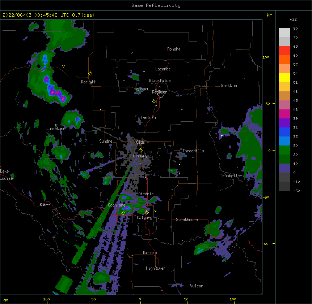Click the Vulcan city label
The width and height of the screenshot is (312, 304).
click(x=197, y=286)
